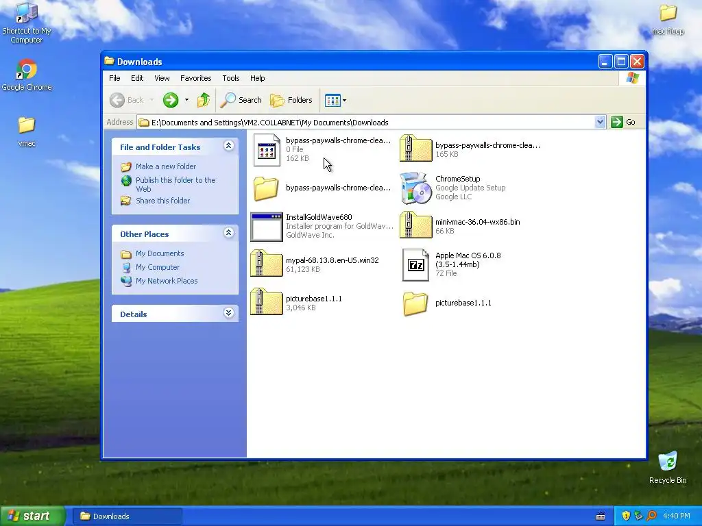Toggle the Folders pane

[x=291, y=100]
